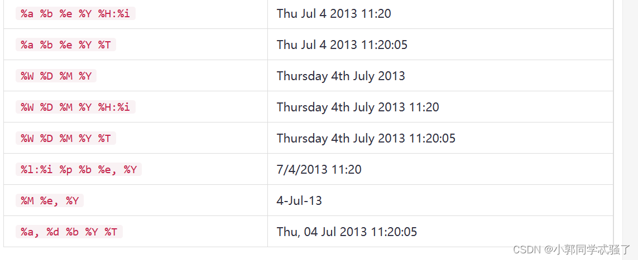Select the 'Thu Jul 4 2013 11:20:05' example text
The width and height of the screenshot is (638, 260).
[x=342, y=45]
